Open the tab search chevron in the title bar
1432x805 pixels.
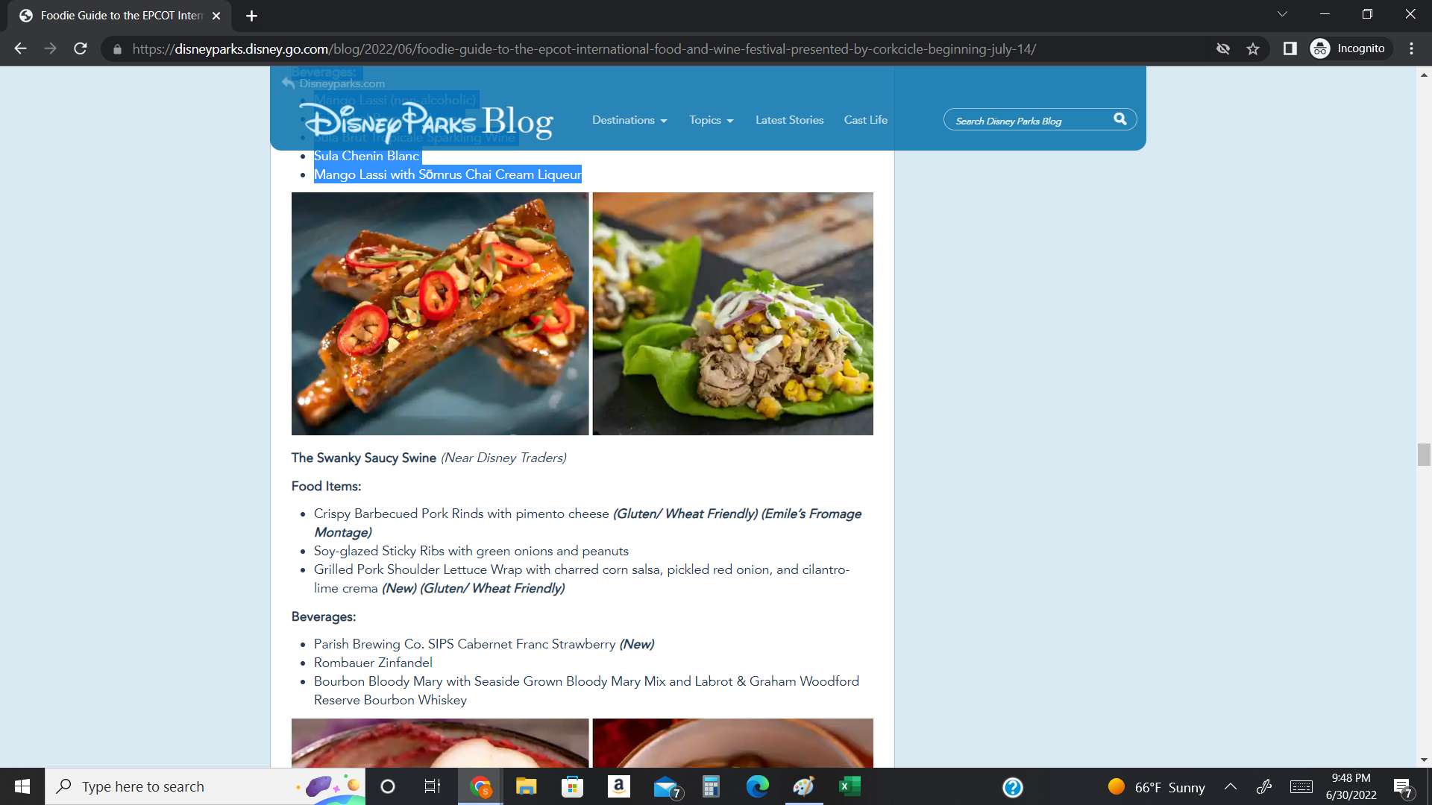1282,14
